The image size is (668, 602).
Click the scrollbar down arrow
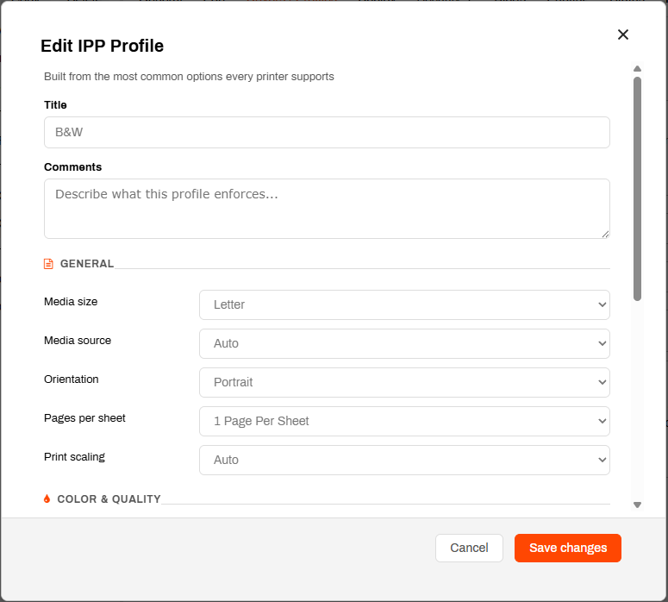click(x=637, y=505)
